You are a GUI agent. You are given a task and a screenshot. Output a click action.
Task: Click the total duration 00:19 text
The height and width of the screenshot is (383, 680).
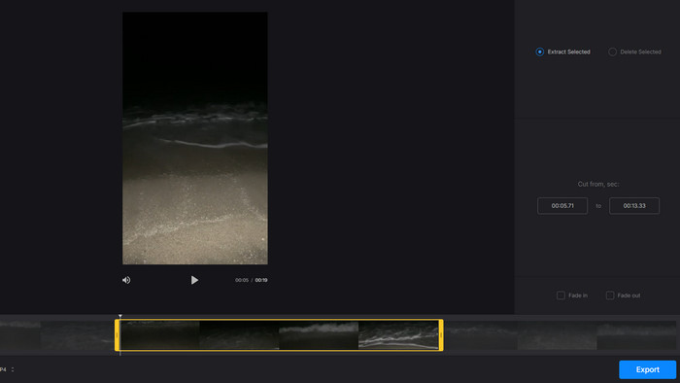261,280
